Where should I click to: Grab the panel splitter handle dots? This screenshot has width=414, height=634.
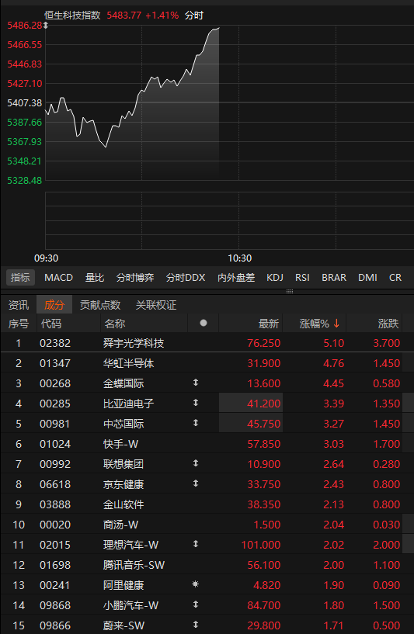290,291
